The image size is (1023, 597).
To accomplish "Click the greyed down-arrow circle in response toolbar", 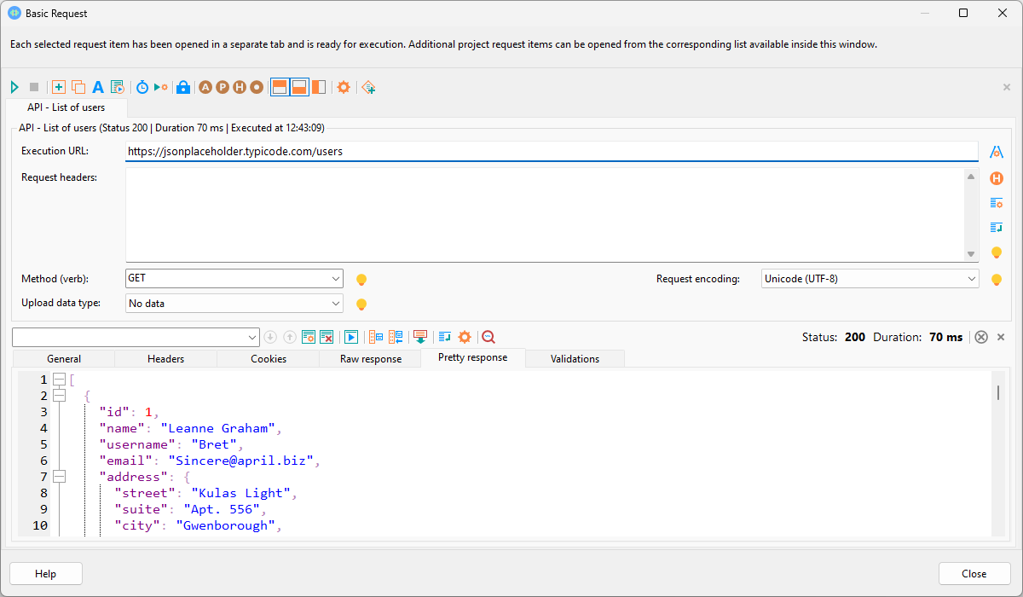I will [x=270, y=337].
